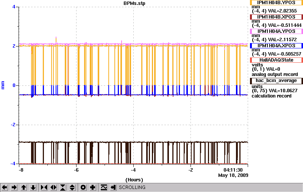Pan the plot right with the right arrow

pos(14,187)
